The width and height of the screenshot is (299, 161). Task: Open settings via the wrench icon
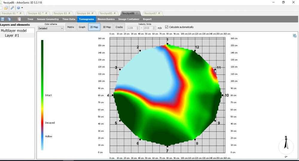pos(12,8)
